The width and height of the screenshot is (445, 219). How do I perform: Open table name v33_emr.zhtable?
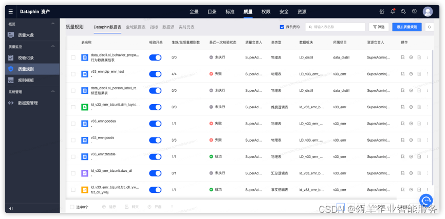click(x=103, y=154)
